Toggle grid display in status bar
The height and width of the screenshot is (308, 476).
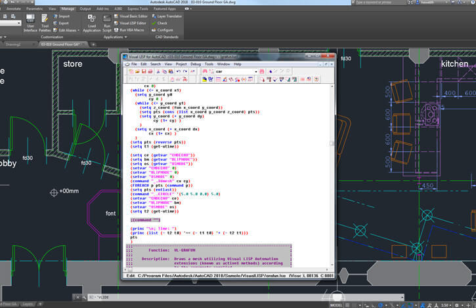[x=347, y=305]
